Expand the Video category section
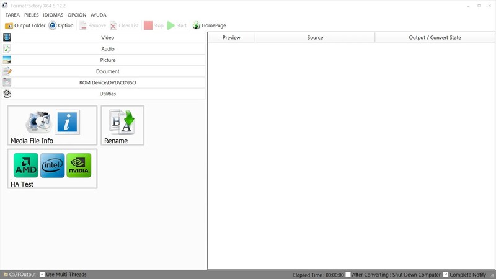The width and height of the screenshot is (496, 279). (x=104, y=37)
